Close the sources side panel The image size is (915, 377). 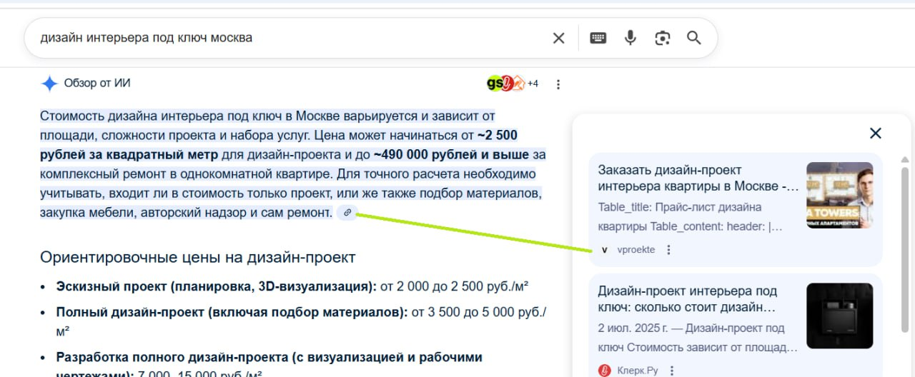coord(875,133)
